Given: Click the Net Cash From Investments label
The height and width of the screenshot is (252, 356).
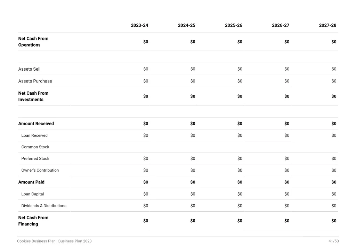Looking at the screenshot, I should click(33, 96).
